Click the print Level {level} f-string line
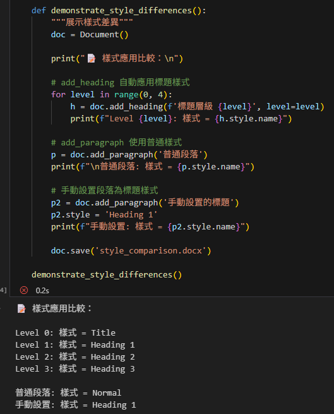 pos(181,119)
